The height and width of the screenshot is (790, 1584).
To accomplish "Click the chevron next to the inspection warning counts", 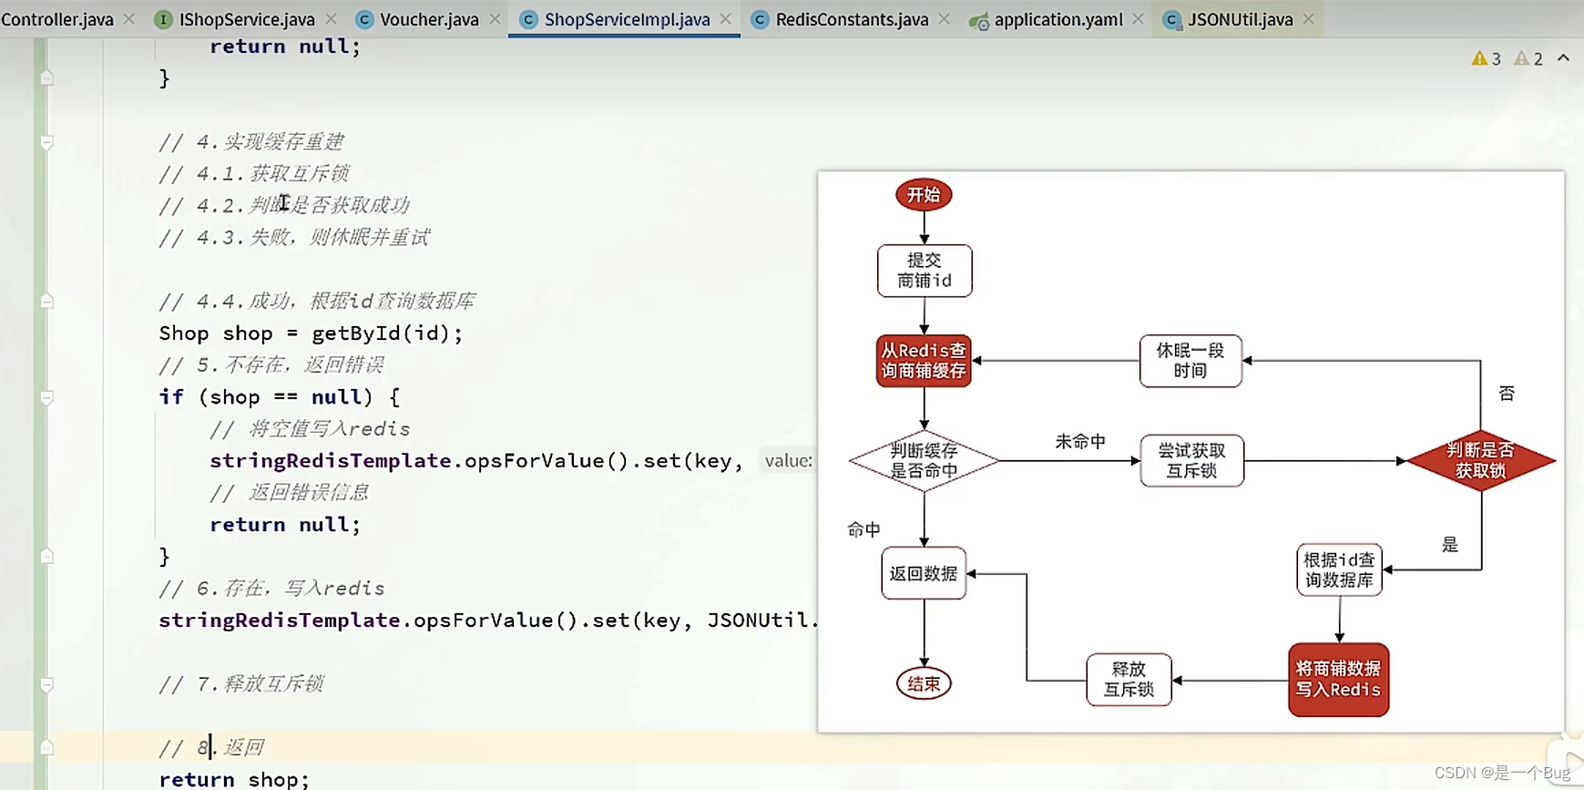I will (1563, 58).
